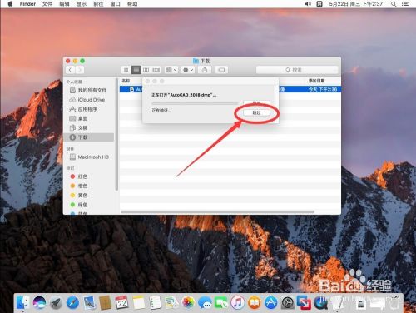The height and width of the screenshot is (313, 416).
Task: Open Finder from the Dock
Action: tap(23, 302)
